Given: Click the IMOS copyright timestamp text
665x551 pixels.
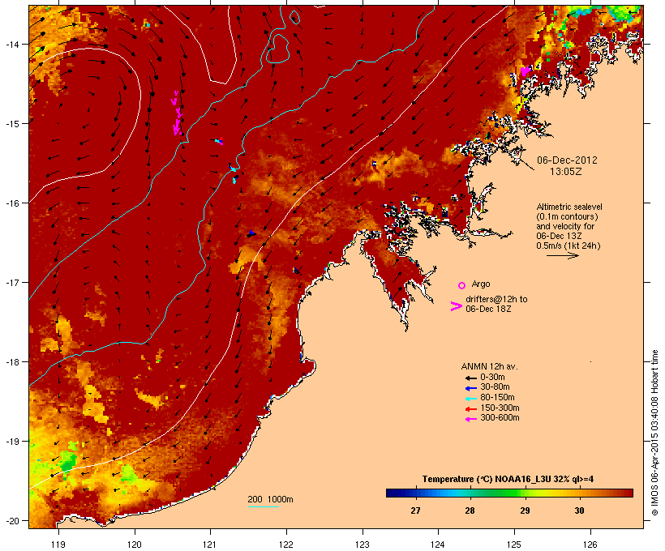Looking at the screenshot, I should tap(654, 433).
